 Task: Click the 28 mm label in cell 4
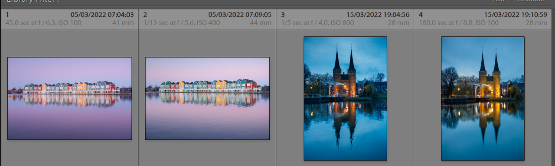536,23
